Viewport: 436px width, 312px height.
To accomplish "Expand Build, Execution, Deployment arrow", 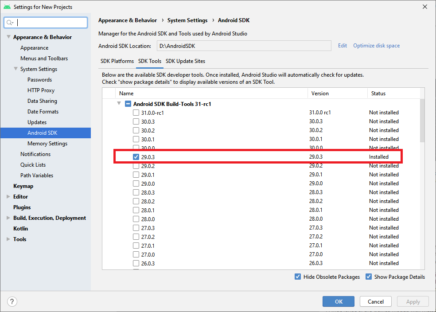I will pyautogui.click(x=8, y=218).
